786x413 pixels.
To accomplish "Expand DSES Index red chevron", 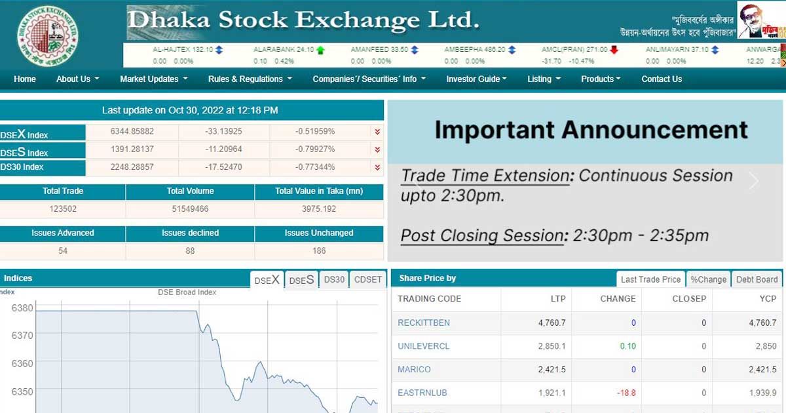I will point(377,149).
